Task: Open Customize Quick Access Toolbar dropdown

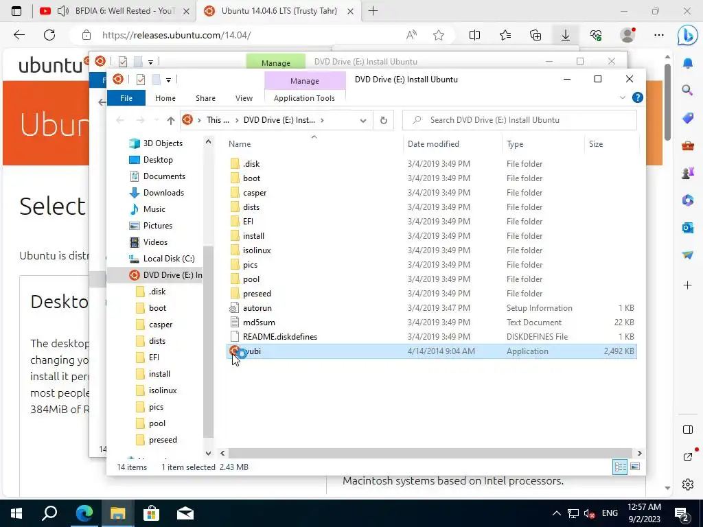Action: coord(168,80)
